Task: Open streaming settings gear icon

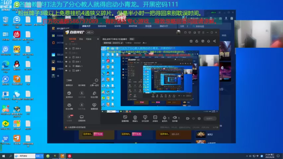Action: click(199, 118)
